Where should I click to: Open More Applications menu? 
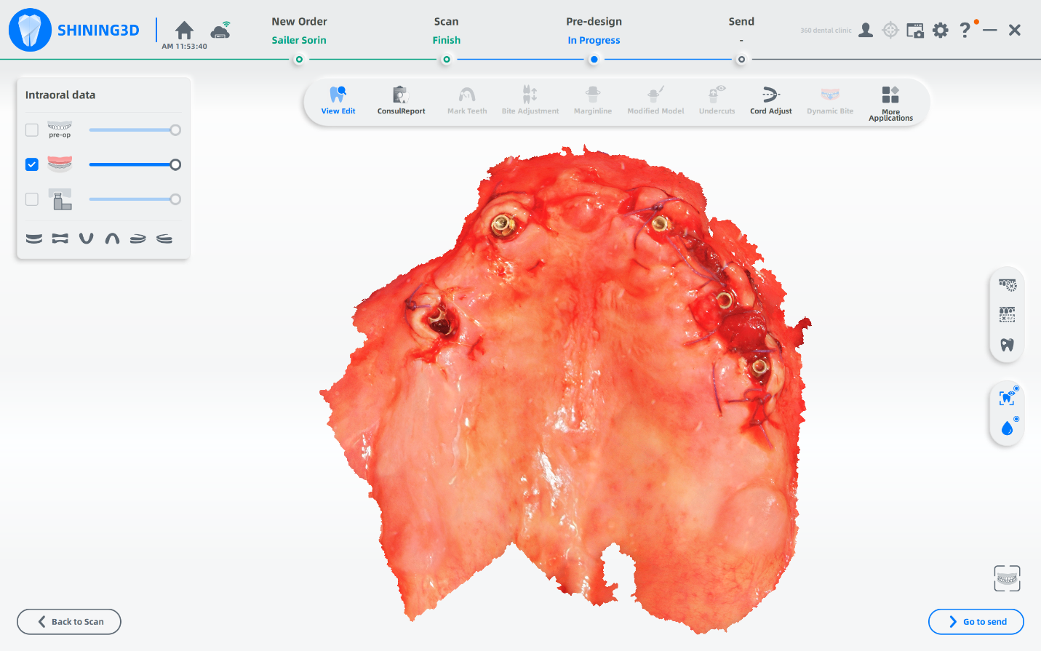(x=890, y=102)
